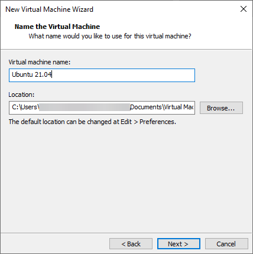The height and width of the screenshot is (254, 253).
Task: Click the 'Location:' label
Action: (21, 95)
